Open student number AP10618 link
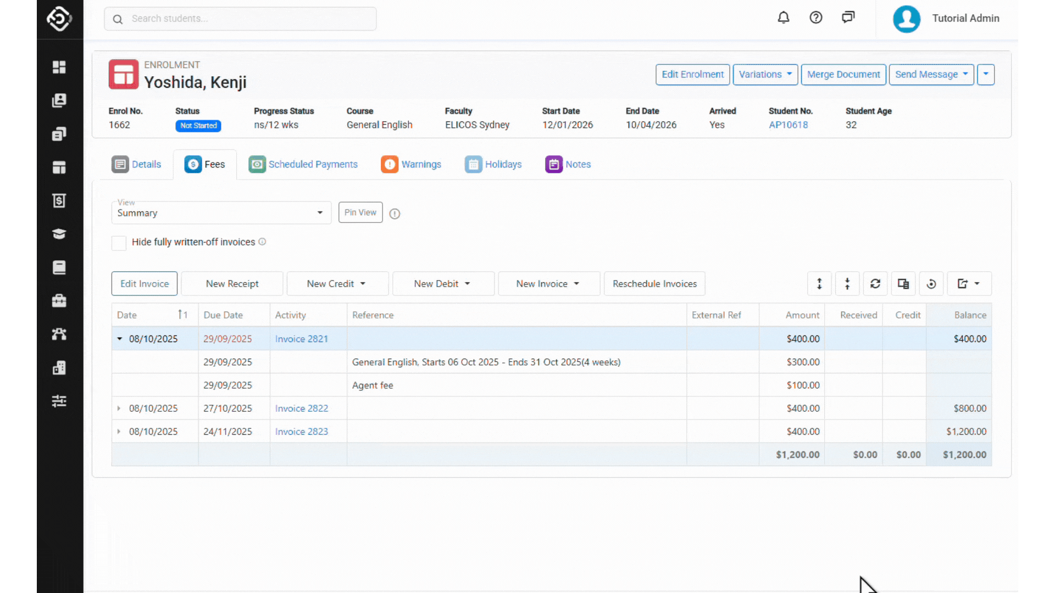Viewport: 1055px width, 593px height. [x=788, y=125]
